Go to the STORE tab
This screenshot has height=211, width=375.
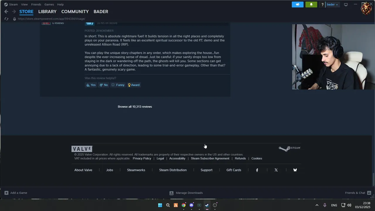click(26, 12)
